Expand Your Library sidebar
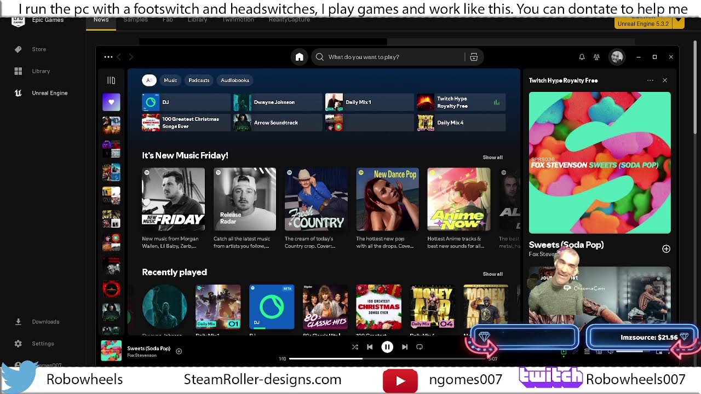This screenshot has height=394, width=701. tap(111, 80)
